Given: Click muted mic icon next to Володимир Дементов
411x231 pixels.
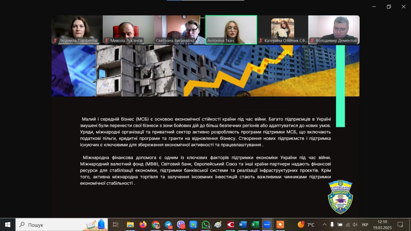Looking at the screenshot, I should (x=312, y=40).
